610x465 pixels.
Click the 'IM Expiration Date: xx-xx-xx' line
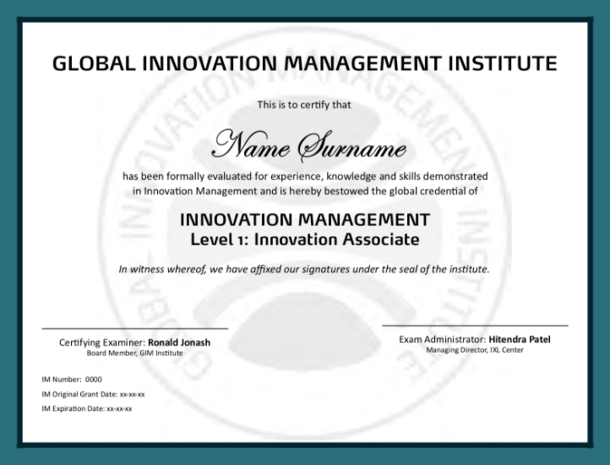[87, 408]
